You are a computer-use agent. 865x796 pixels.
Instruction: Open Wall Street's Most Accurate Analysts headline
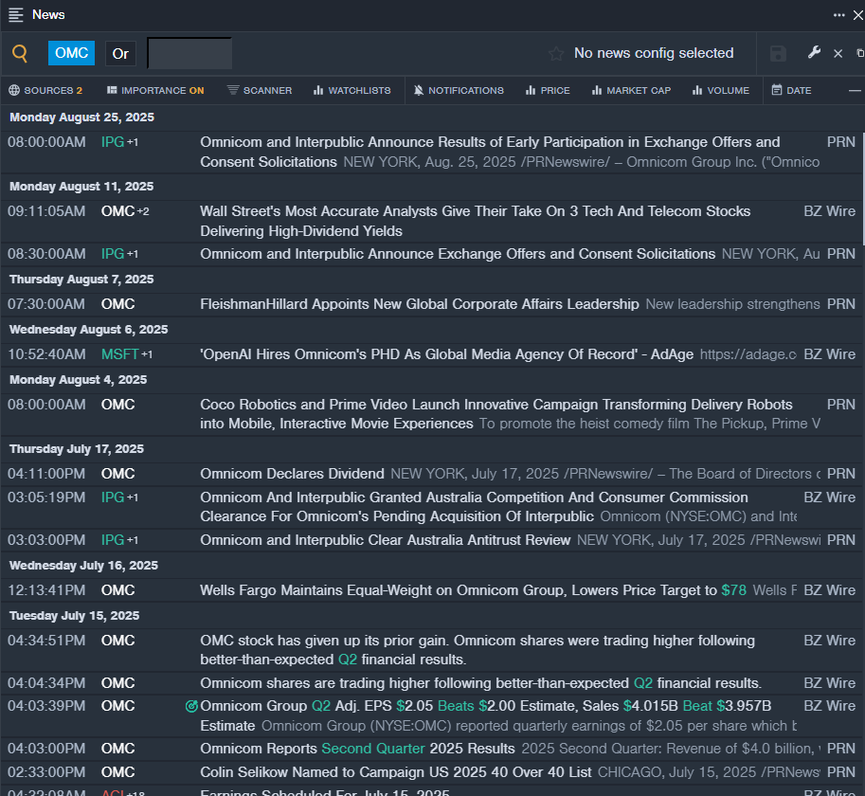pyautogui.click(x=475, y=221)
